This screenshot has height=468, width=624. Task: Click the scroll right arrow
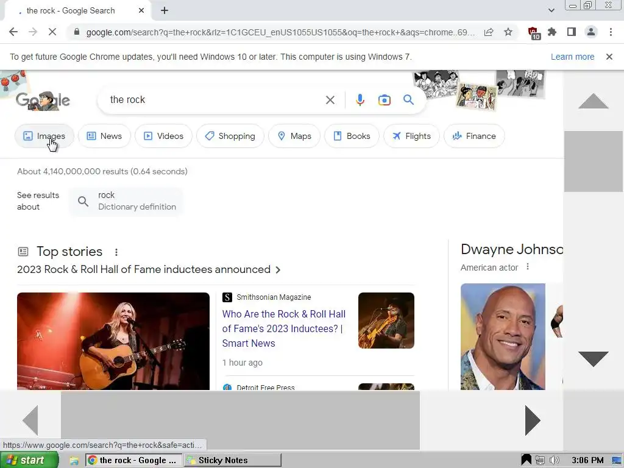[x=533, y=420]
